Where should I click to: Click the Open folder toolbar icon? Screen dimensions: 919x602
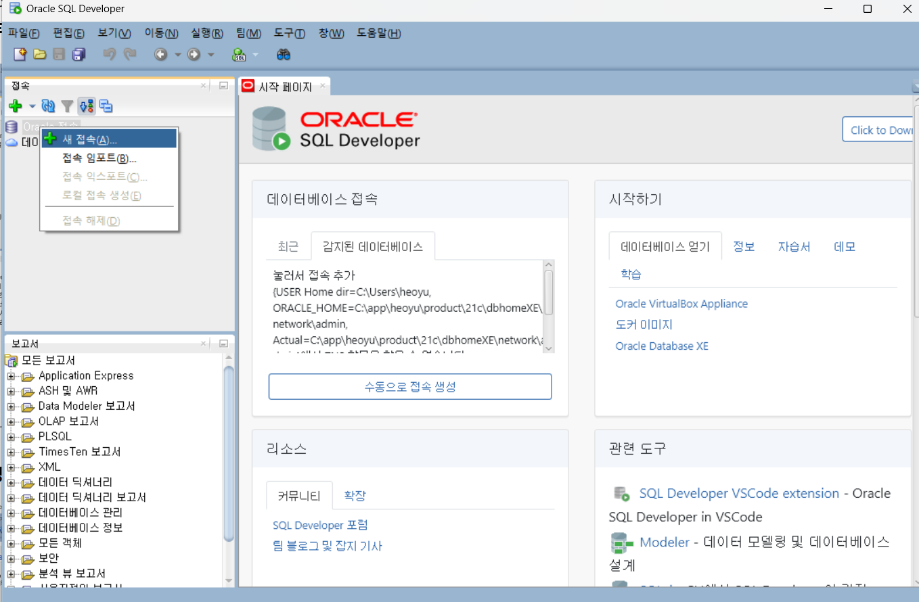coord(40,54)
